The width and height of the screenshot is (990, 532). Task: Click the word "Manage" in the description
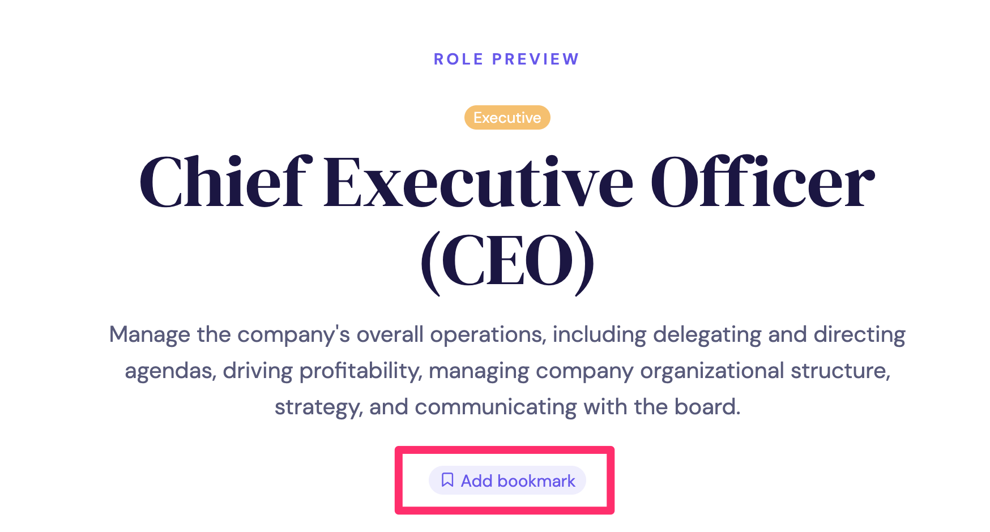point(150,334)
